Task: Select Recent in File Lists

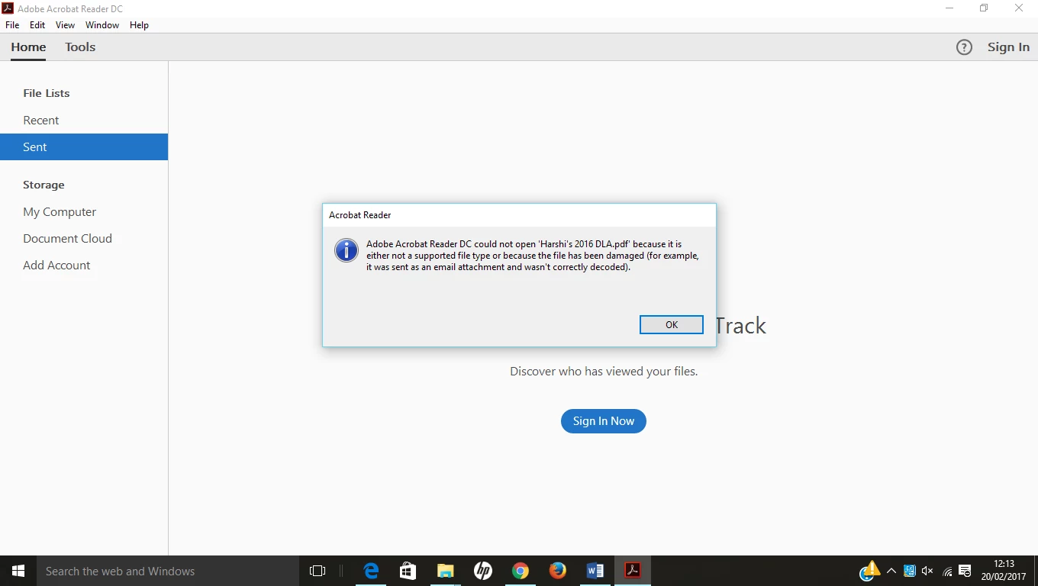Action: (x=84, y=121)
